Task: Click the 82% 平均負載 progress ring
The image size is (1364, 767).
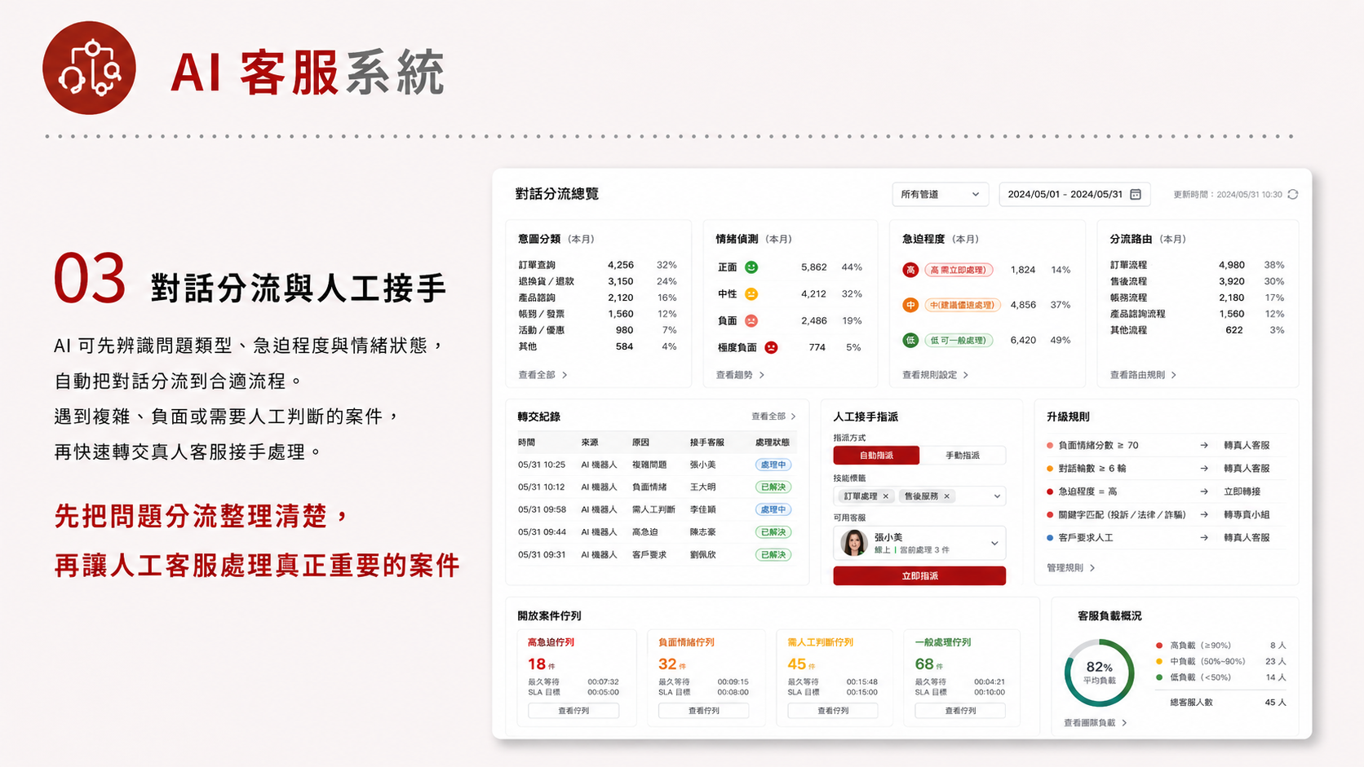Action: tap(1099, 673)
